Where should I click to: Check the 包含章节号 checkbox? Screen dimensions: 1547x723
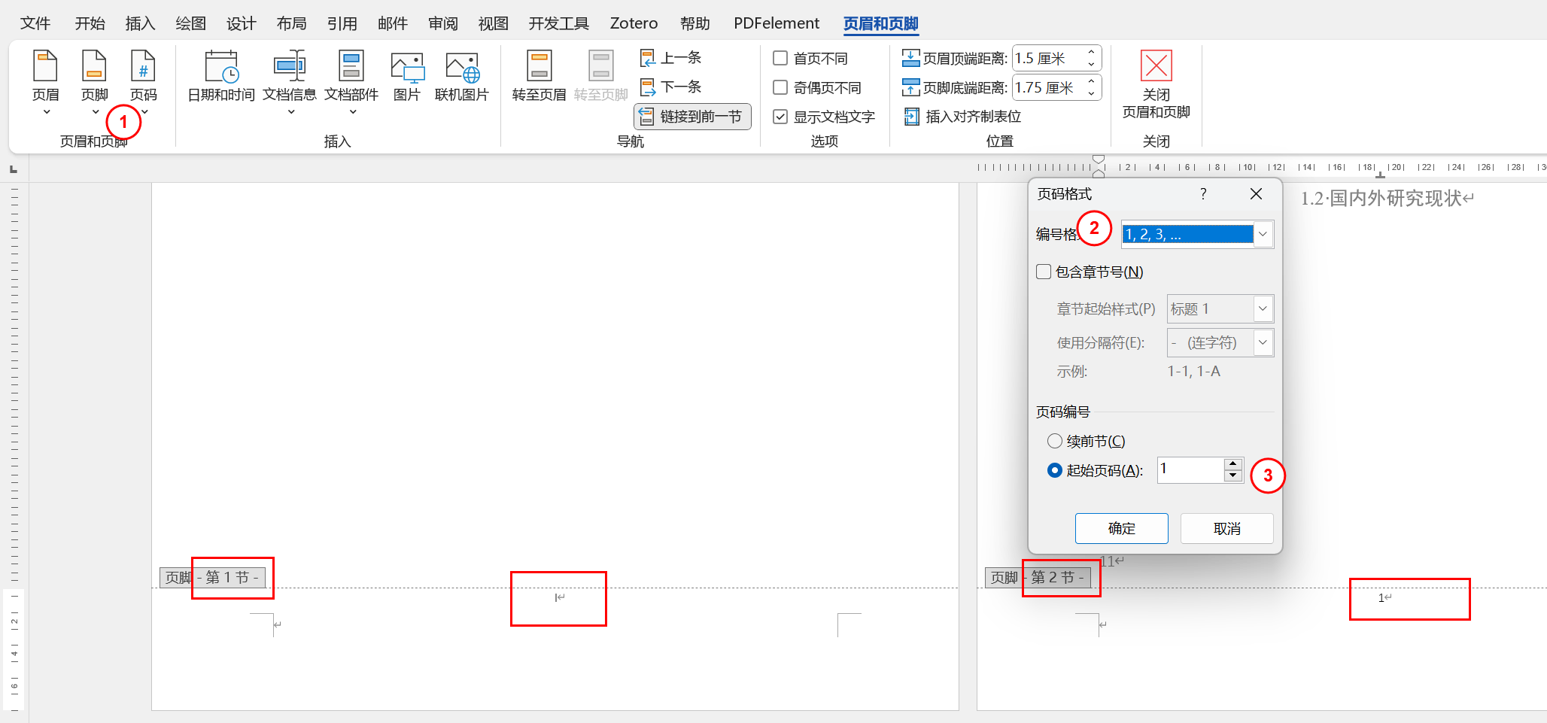pyautogui.click(x=1044, y=272)
